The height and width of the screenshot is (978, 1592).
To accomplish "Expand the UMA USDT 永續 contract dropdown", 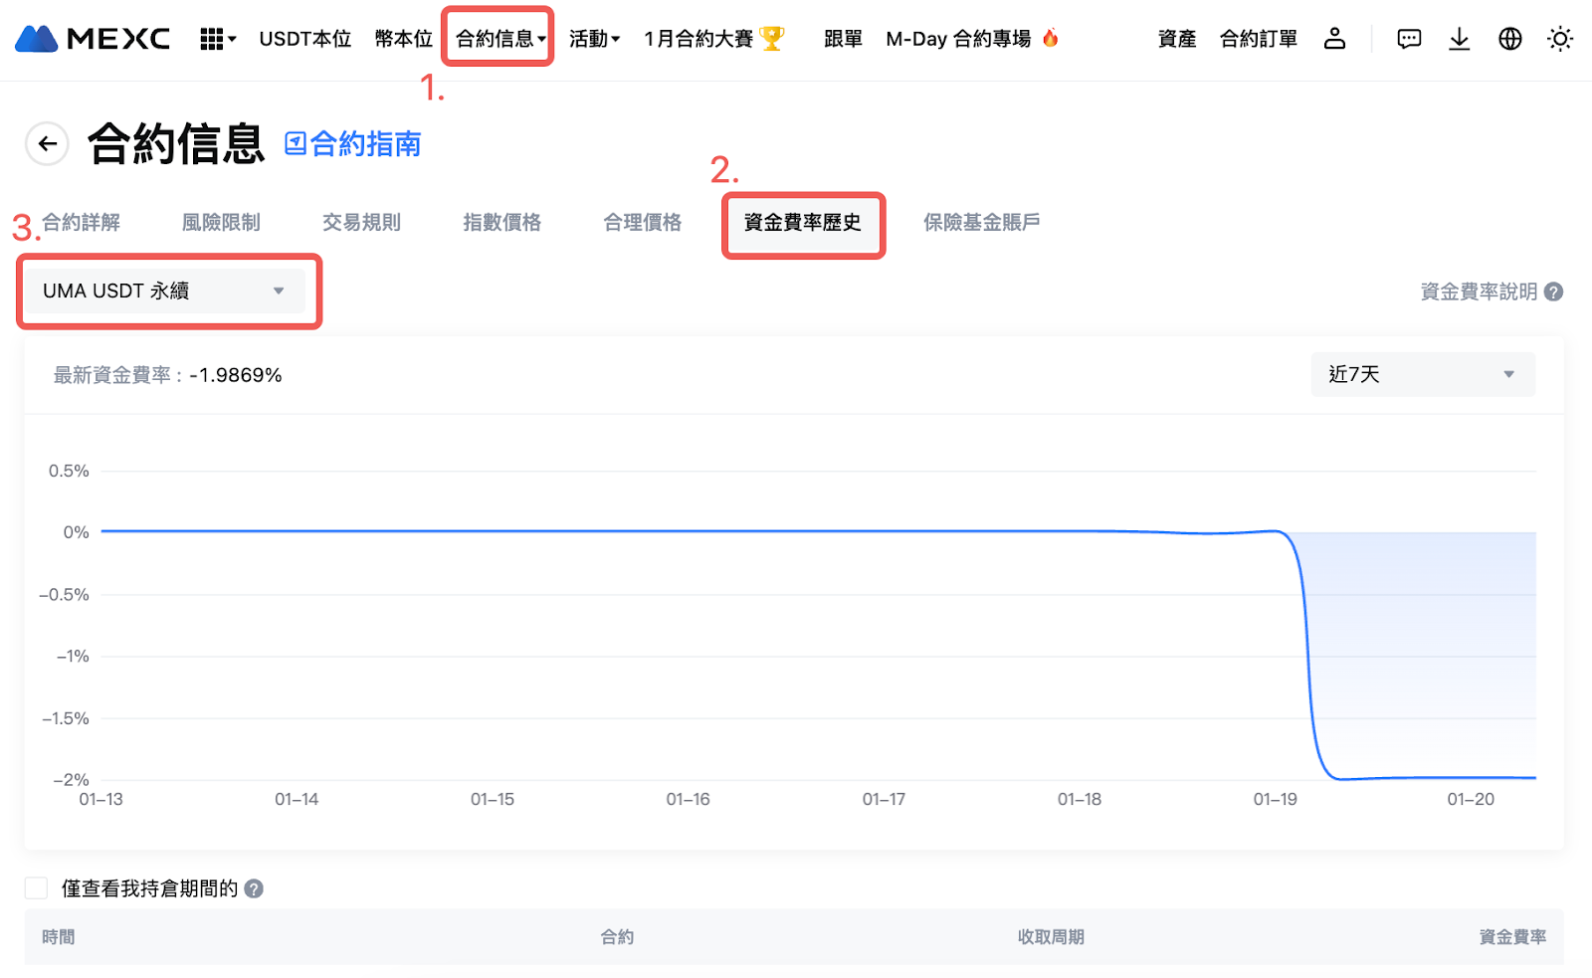I will 165,291.
